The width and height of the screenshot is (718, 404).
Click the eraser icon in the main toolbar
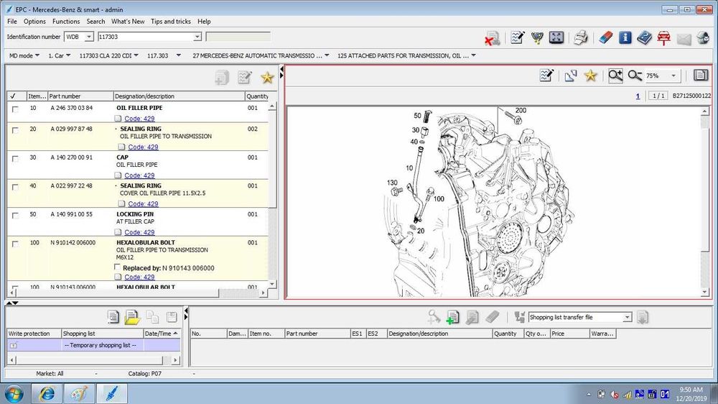606,37
